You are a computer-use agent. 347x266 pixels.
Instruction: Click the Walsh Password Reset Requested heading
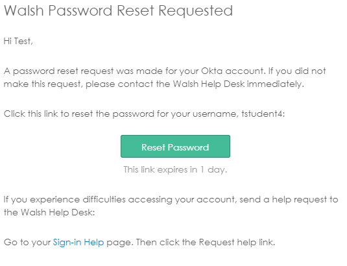[119, 11]
